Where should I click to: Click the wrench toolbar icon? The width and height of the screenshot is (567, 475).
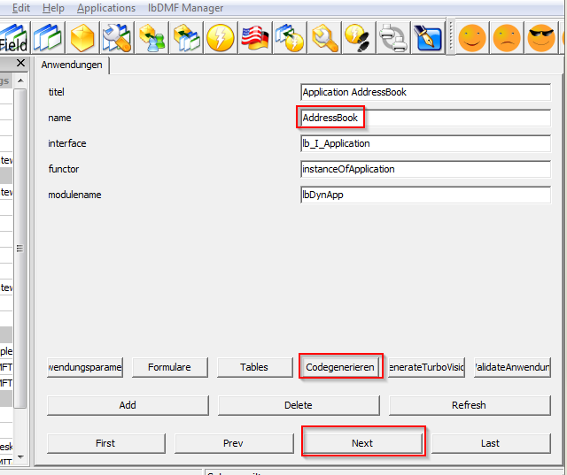point(323,38)
